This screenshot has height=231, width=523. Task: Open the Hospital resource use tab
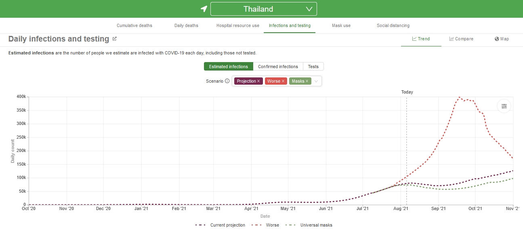[x=238, y=25]
